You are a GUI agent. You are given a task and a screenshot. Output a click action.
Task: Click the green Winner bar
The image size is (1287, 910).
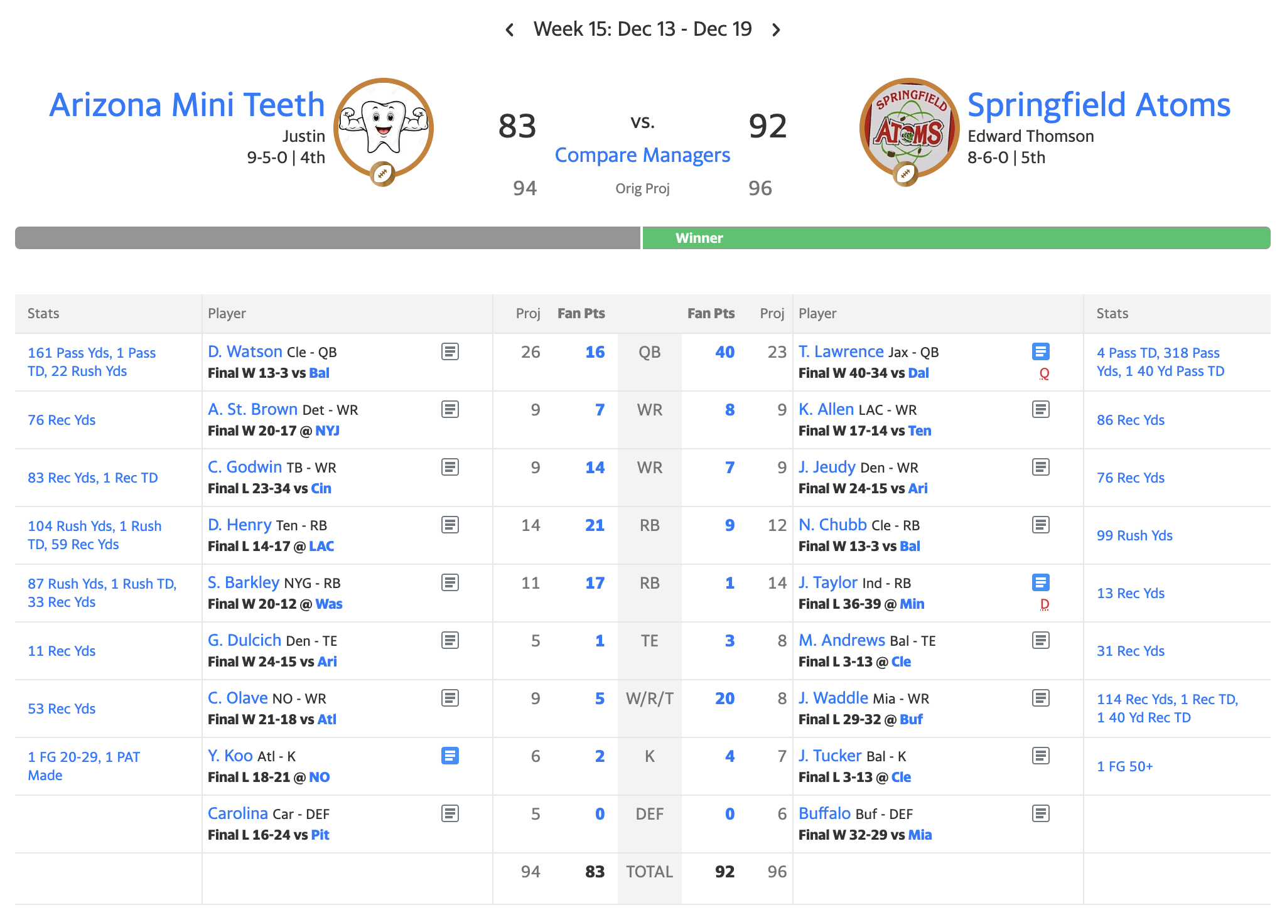[956, 238]
